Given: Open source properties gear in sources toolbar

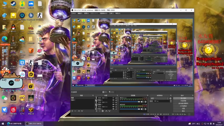Looking at the screenshot, I should pyautogui.click(x=103, y=111).
